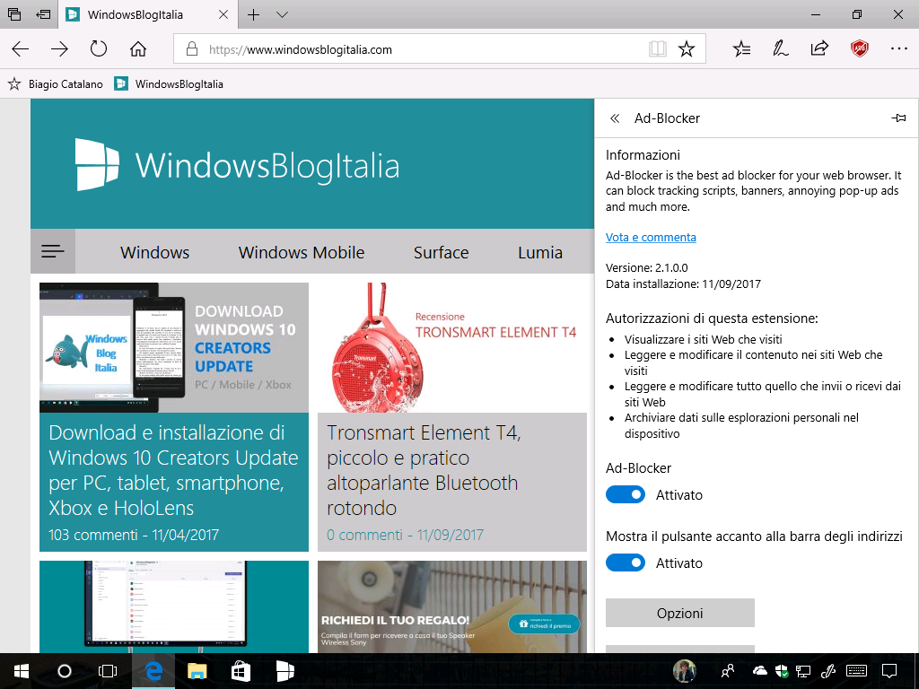Open WindowsBlogItalia app on taskbar

[x=284, y=671]
